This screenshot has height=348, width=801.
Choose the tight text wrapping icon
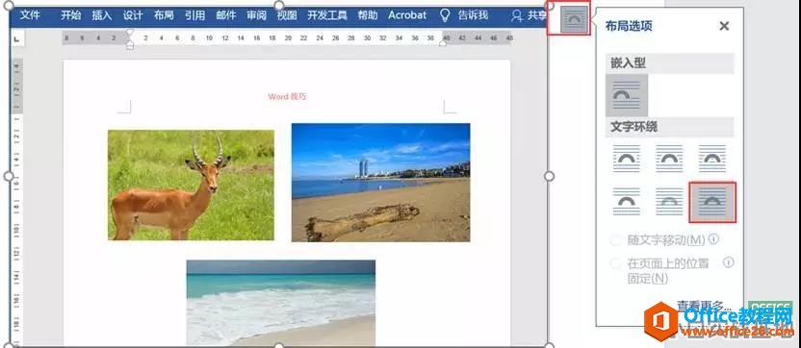(669, 159)
